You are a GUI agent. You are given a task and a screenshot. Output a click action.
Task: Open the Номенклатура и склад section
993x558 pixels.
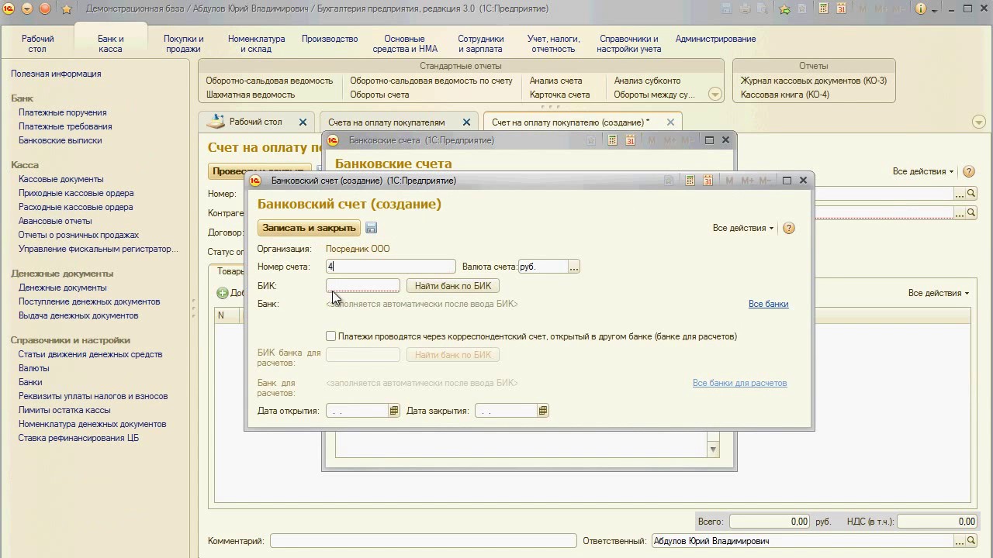point(256,43)
